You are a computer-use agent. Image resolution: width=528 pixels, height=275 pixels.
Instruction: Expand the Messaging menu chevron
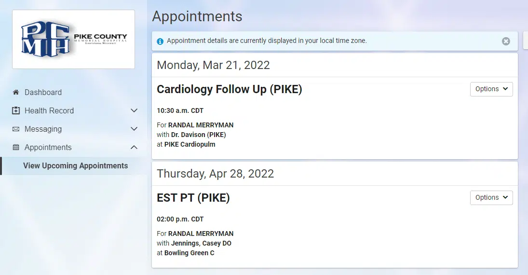[134, 129]
